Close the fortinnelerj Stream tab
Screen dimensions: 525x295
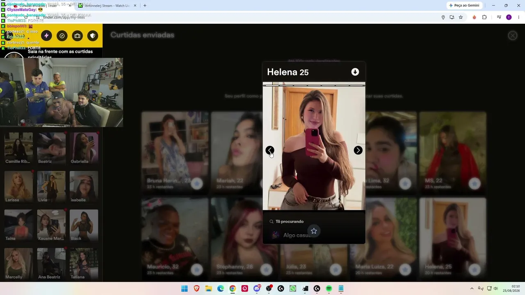point(134,6)
